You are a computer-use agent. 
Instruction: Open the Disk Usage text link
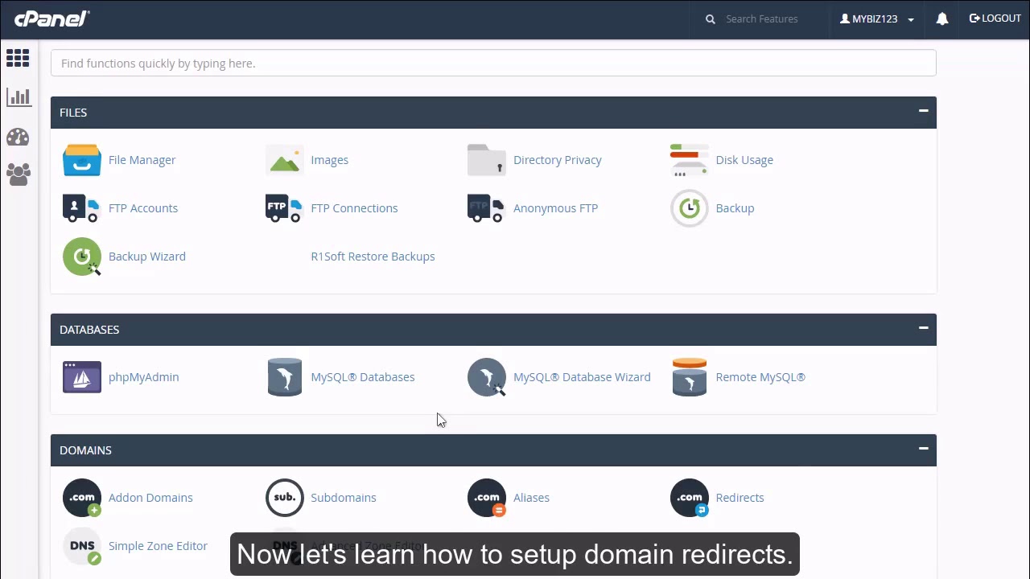point(744,160)
